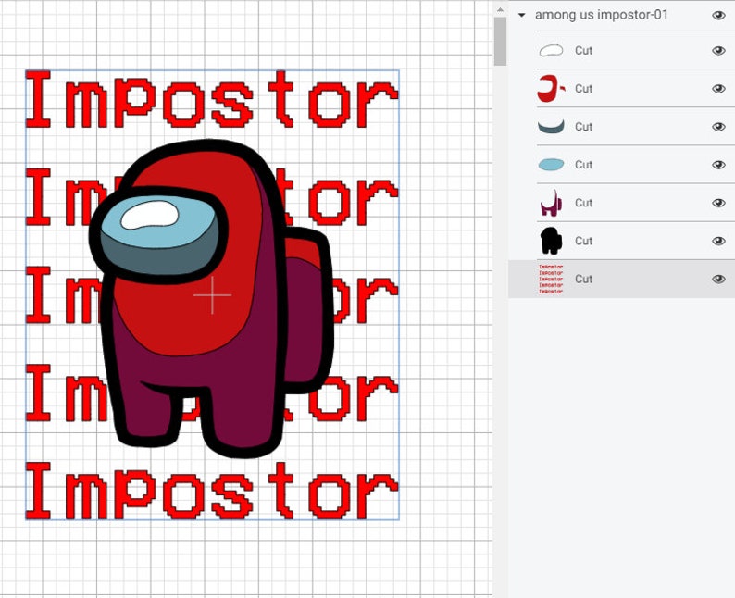735x598 pixels.
Task: Select the Impostor text layer thumbnail
Action: pos(551,279)
